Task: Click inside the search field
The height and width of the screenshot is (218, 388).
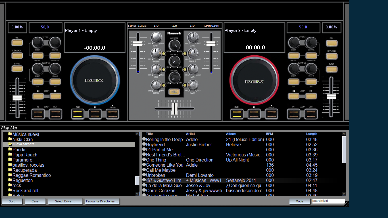Action: [x=328, y=201]
